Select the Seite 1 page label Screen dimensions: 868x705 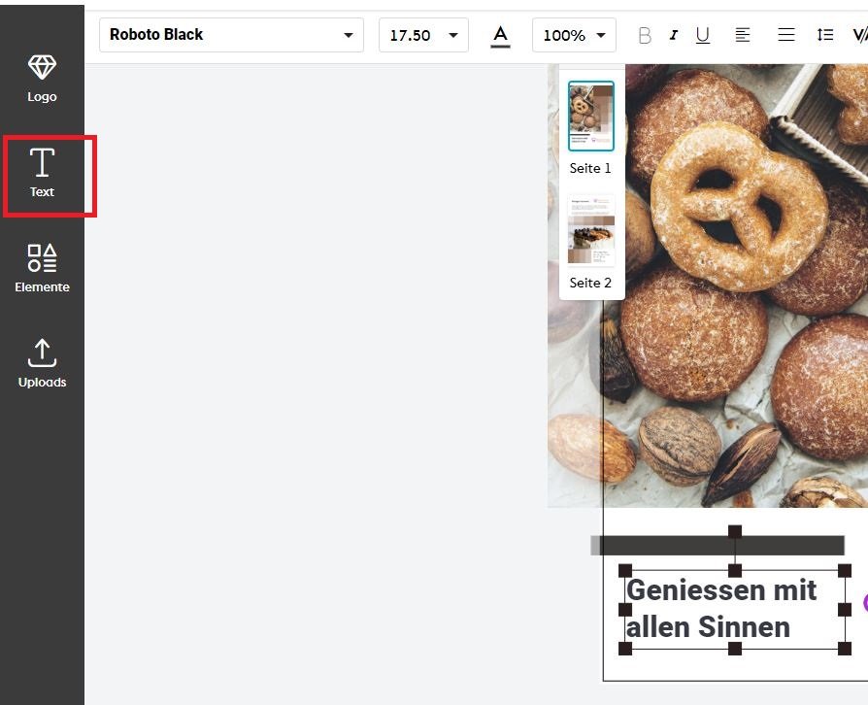590,168
